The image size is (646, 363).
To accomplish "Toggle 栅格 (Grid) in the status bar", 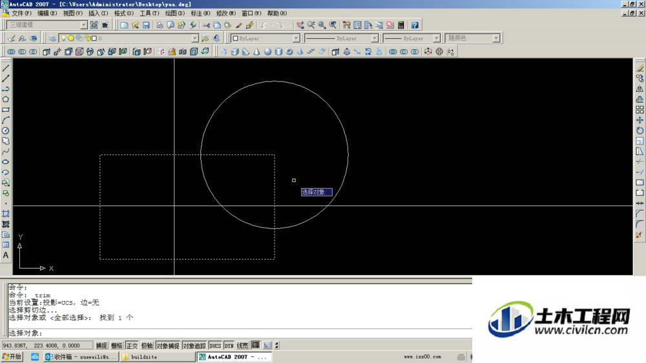I will [x=116, y=346].
